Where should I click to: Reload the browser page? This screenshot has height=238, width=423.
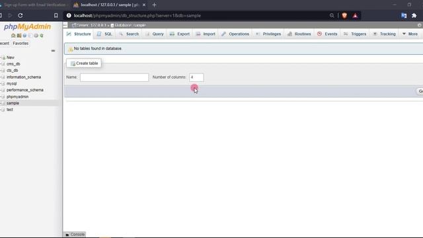click(x=20, y=16)
